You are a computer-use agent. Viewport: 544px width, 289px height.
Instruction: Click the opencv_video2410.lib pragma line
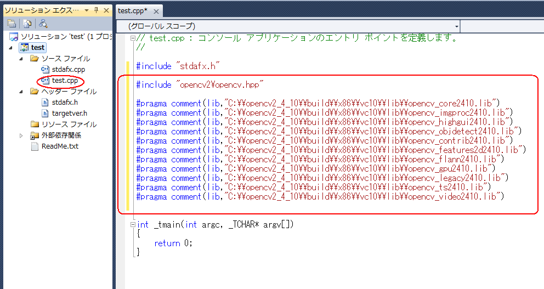click(320, 197)
